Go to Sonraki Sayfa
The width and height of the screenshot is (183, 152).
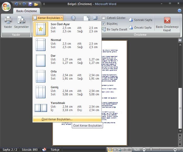(141, 20)
